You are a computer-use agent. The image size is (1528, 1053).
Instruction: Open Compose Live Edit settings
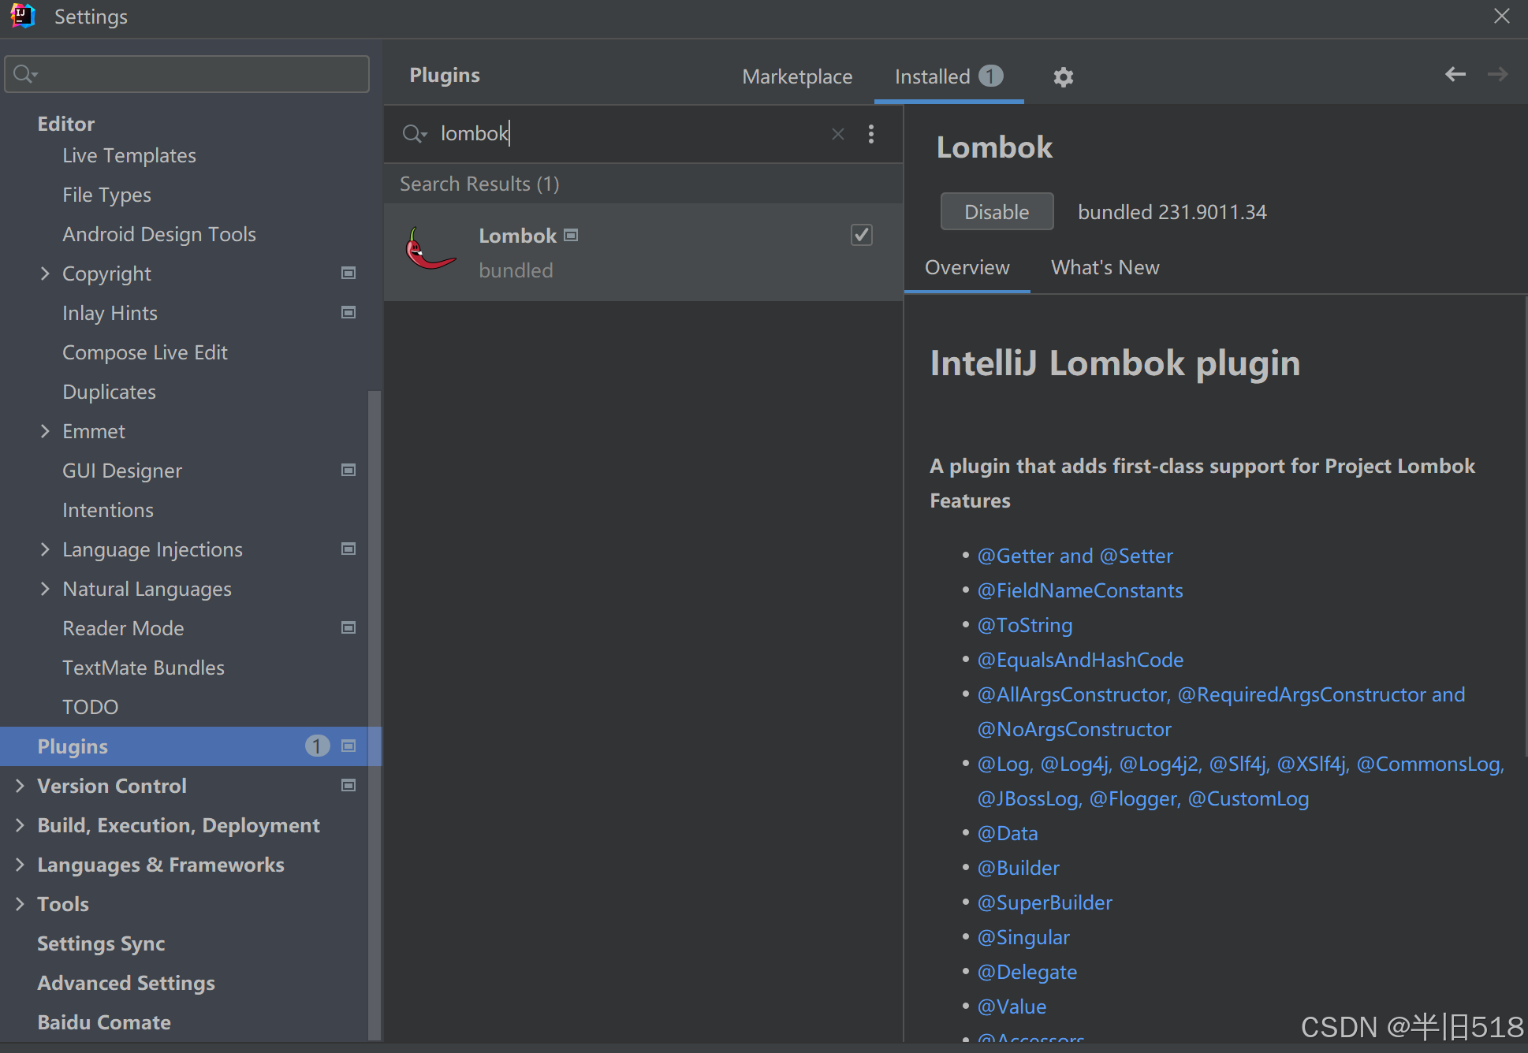(x=145, y=353)
